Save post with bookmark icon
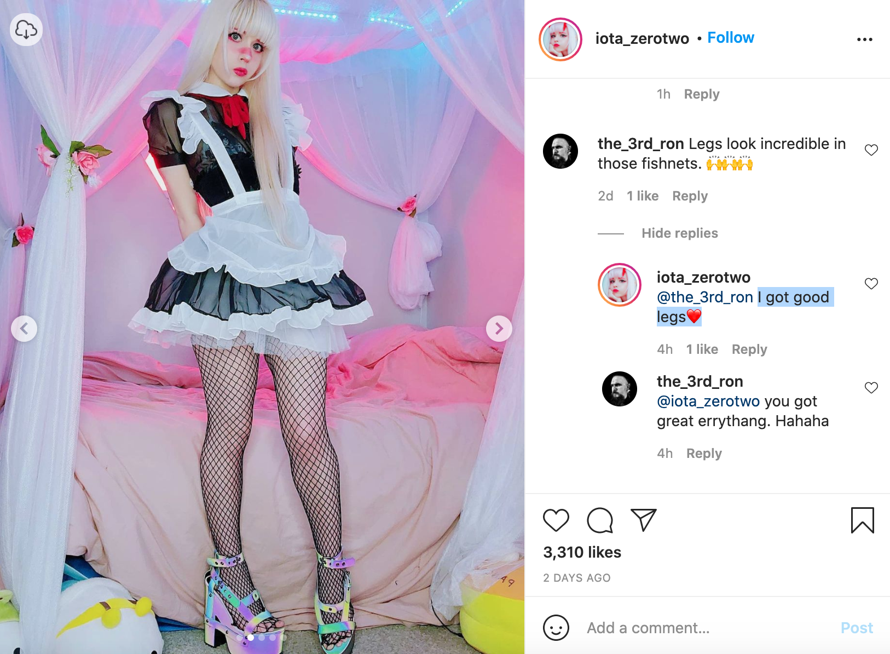The height and width of the screenshot is (654, 890). (863, 520)
